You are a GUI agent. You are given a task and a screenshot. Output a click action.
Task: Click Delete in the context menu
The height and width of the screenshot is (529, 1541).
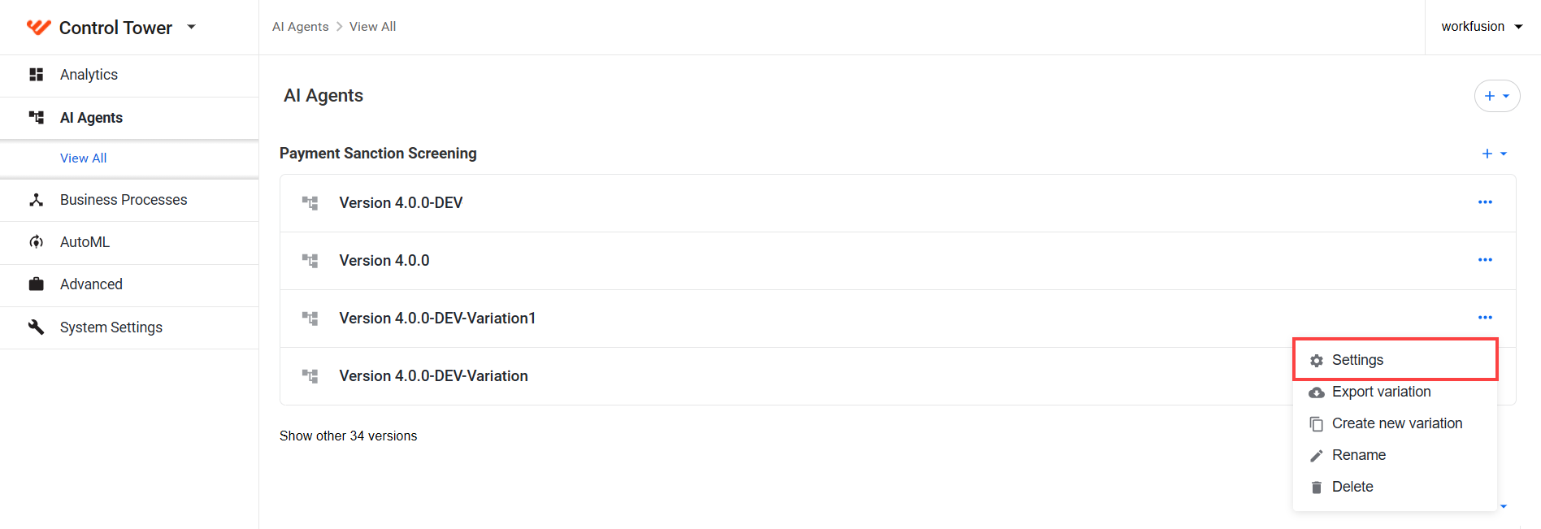1395,487
